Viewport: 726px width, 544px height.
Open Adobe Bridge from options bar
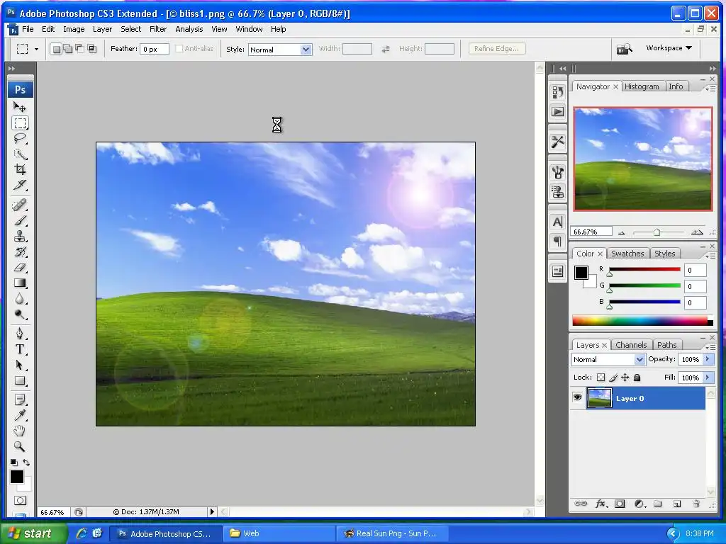(x=624, y=48)
